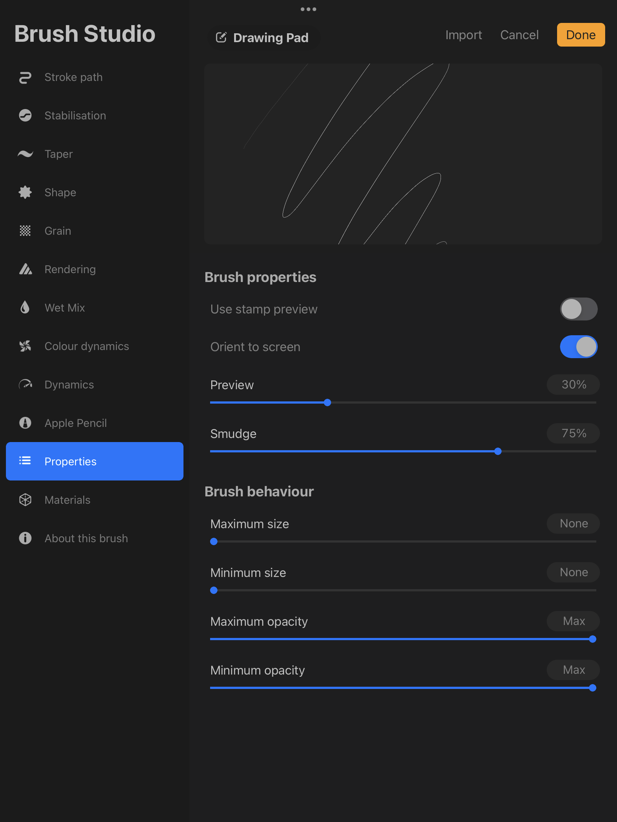Click Minimum opacity Max value field
The image size is (617, 822).
(573, 670)
